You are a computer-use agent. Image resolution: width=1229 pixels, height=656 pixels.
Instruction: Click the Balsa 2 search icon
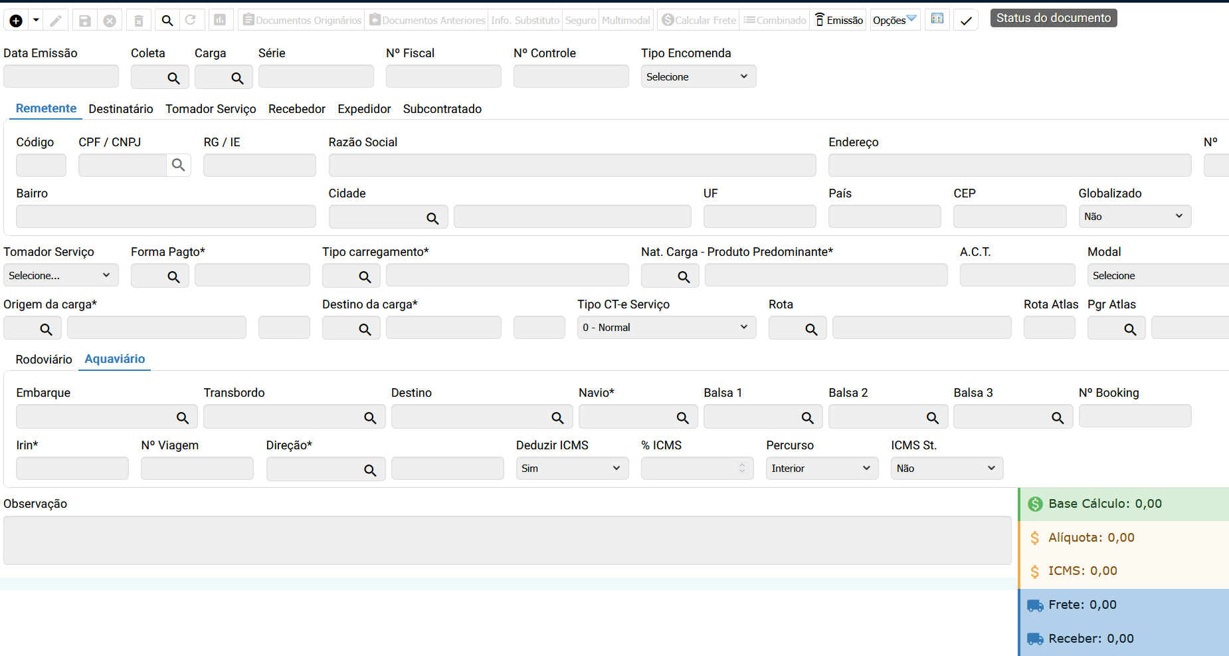point(932,417)
